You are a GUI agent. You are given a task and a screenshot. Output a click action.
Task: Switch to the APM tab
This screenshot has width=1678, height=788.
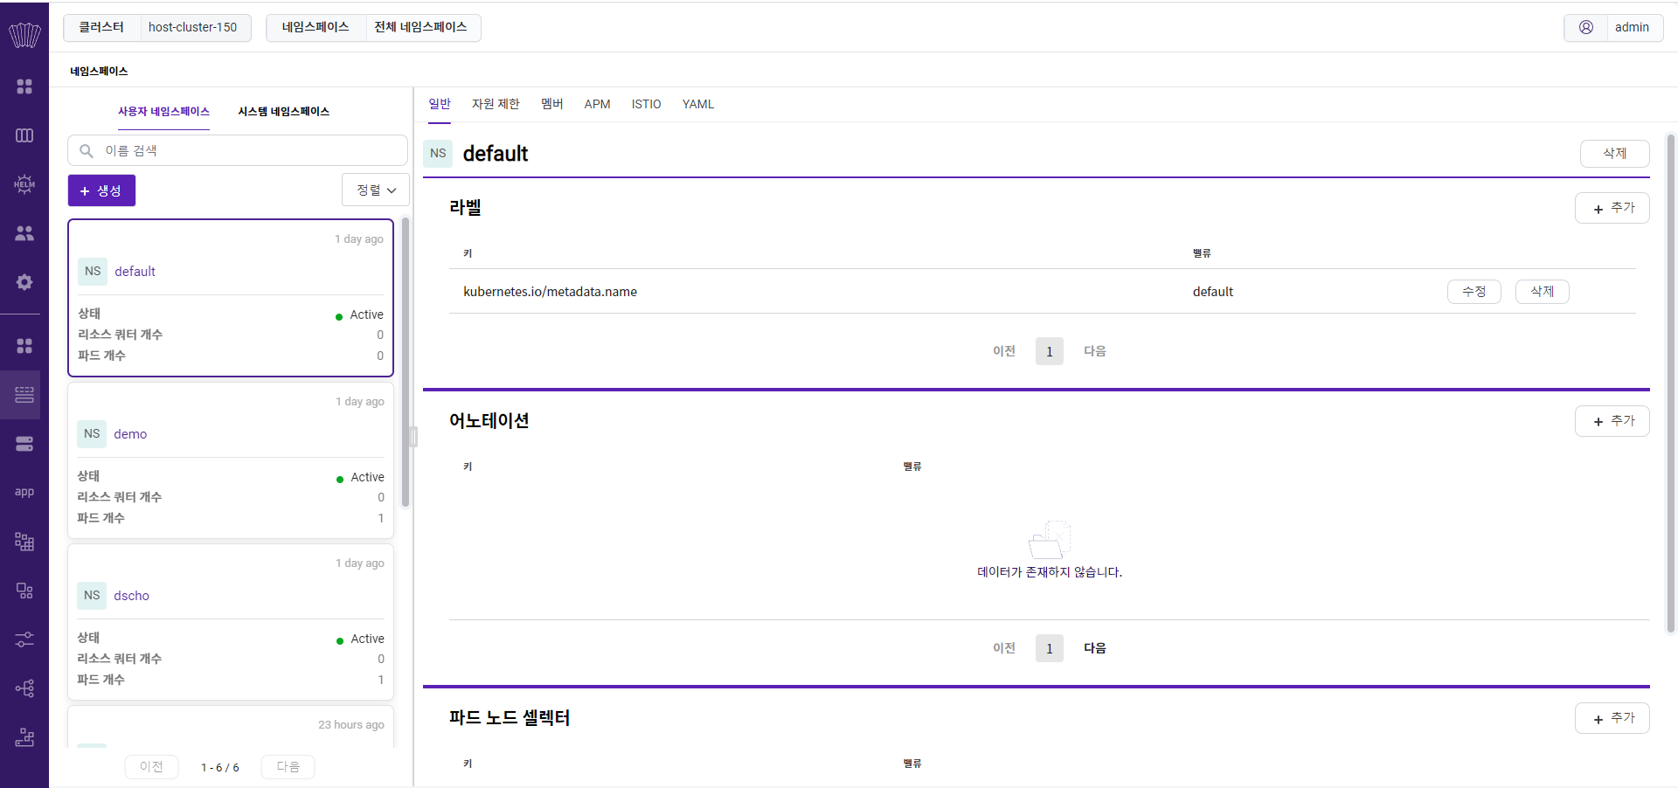[x=597, y=104]
